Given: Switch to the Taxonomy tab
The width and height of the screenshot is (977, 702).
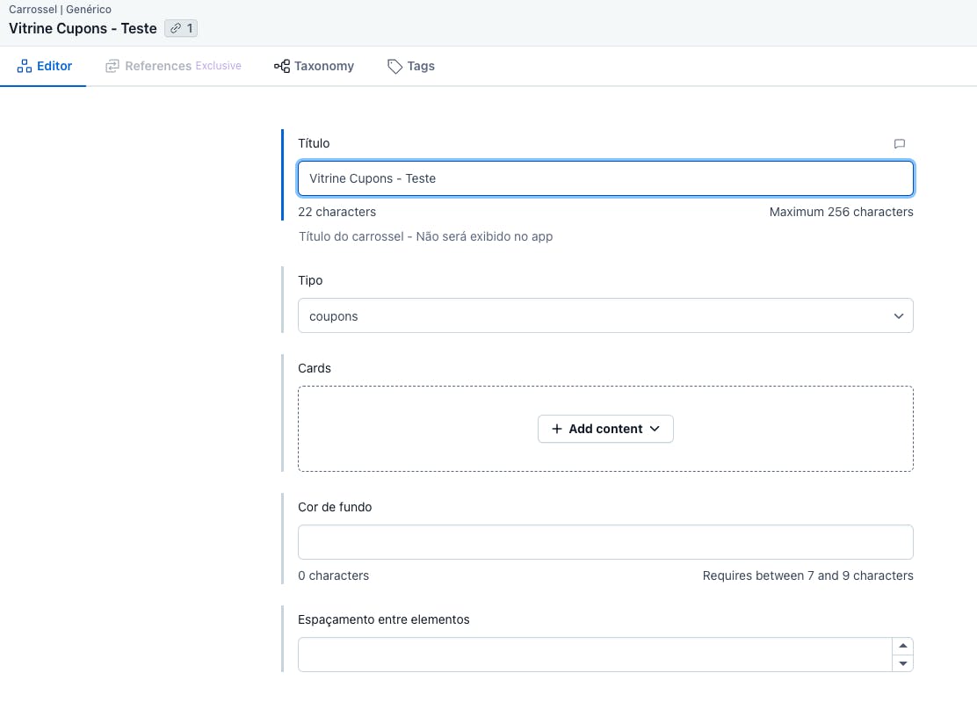Looking at the screenshot, I should (x=314, y=66).
